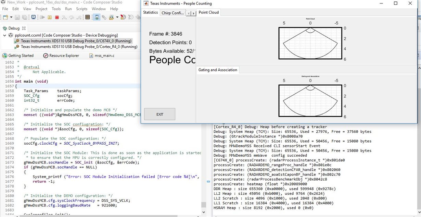Viewport: 421px width, 217px height.
Task: Click console line HSRAM Heap size 8192
Action: (x=264, y=208)
